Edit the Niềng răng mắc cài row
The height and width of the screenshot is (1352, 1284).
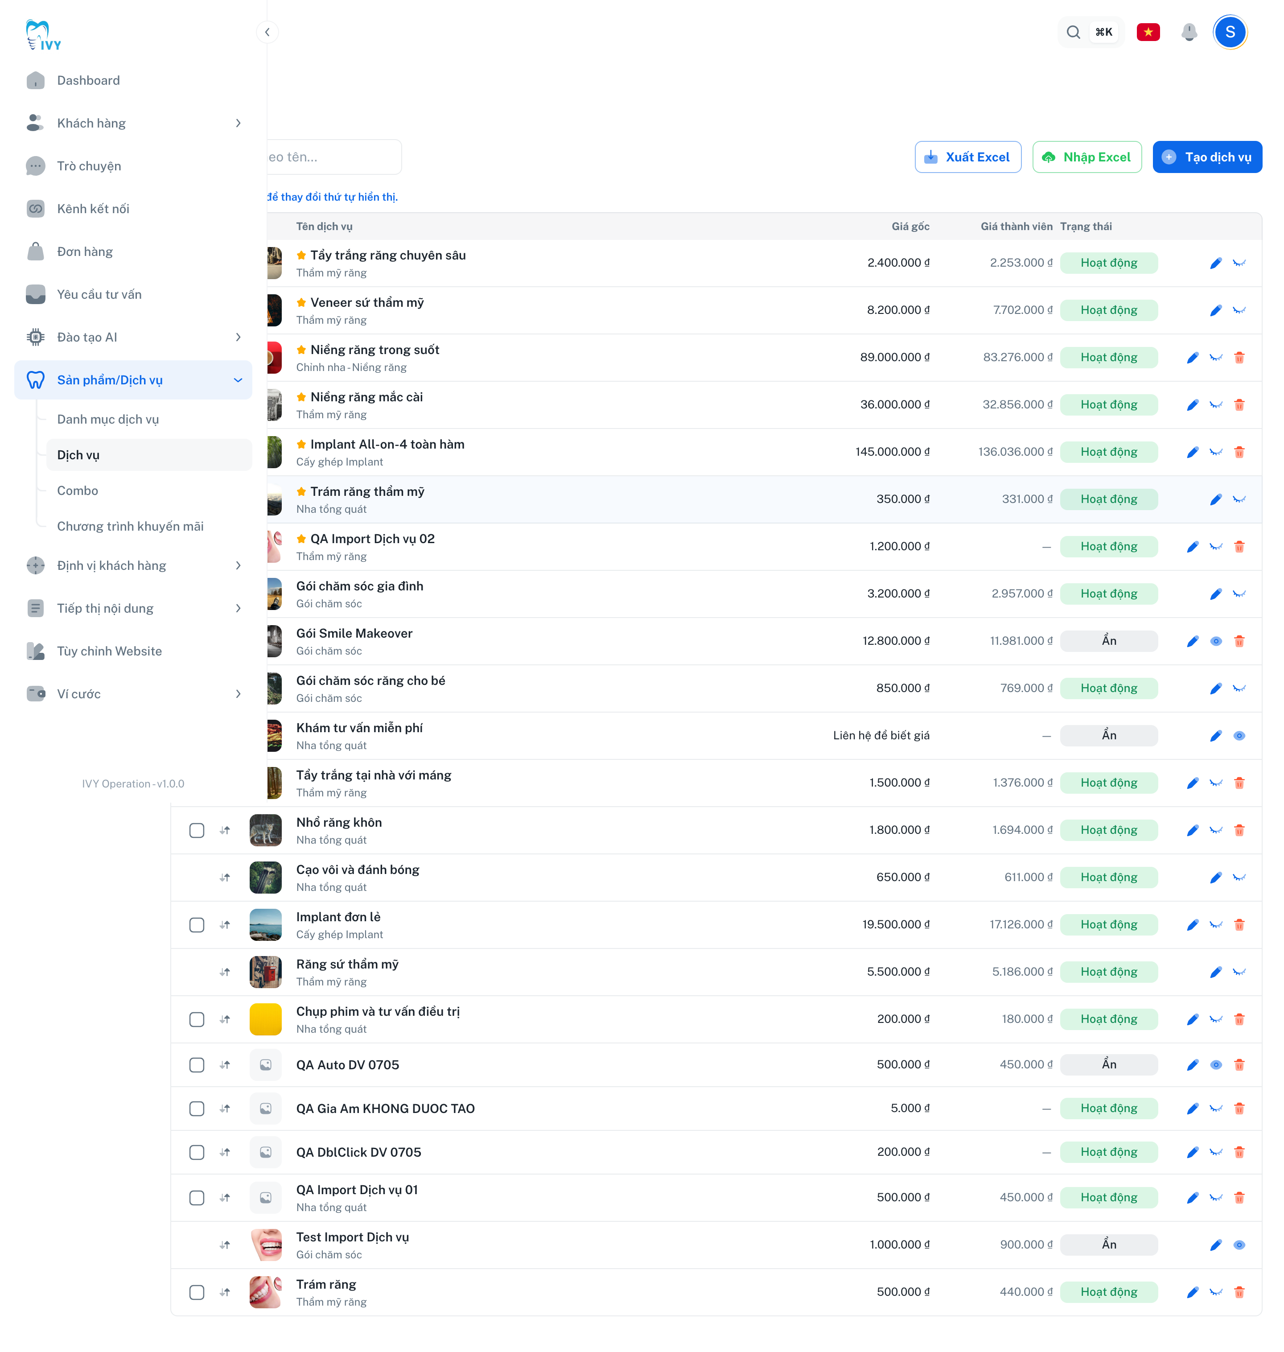pyautogui.click(x=1192, y=404)
